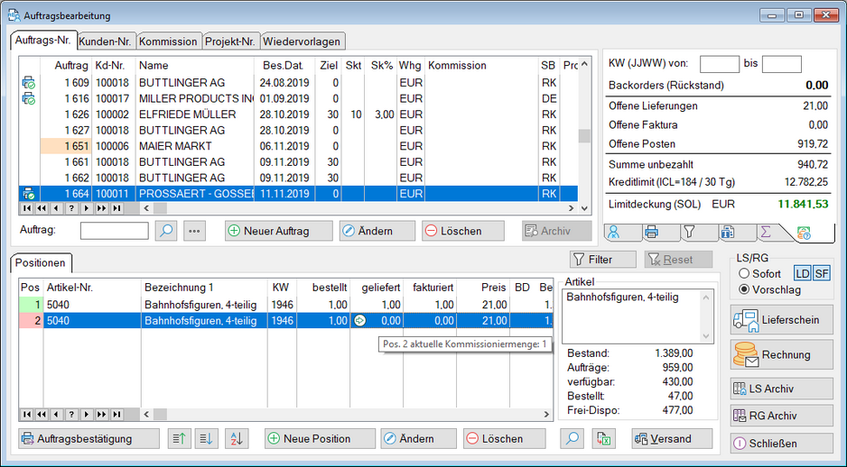Image resolution: width=847 pixels, height=467 pixels.
Task: Click the Neuer Auftrag button
Action: click(x=278, y=231)
